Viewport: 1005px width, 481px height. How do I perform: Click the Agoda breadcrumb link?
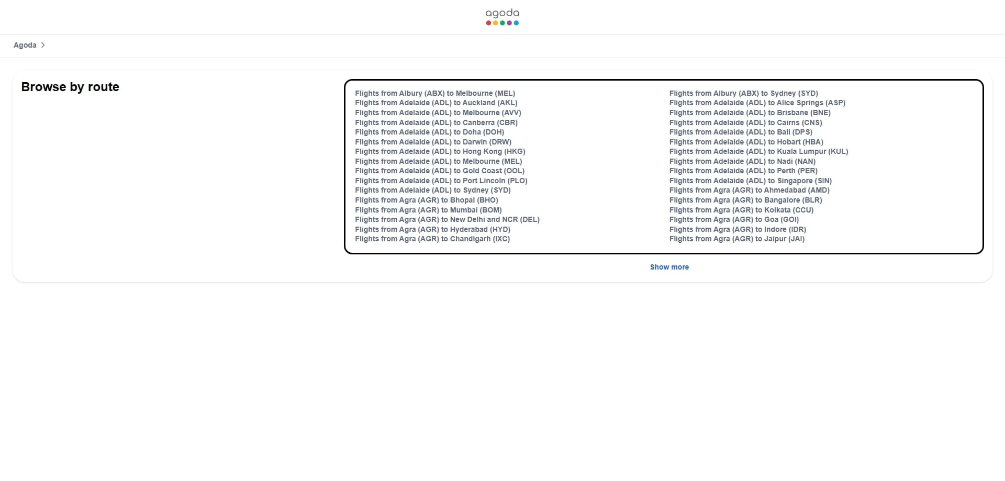click(25, 45)
